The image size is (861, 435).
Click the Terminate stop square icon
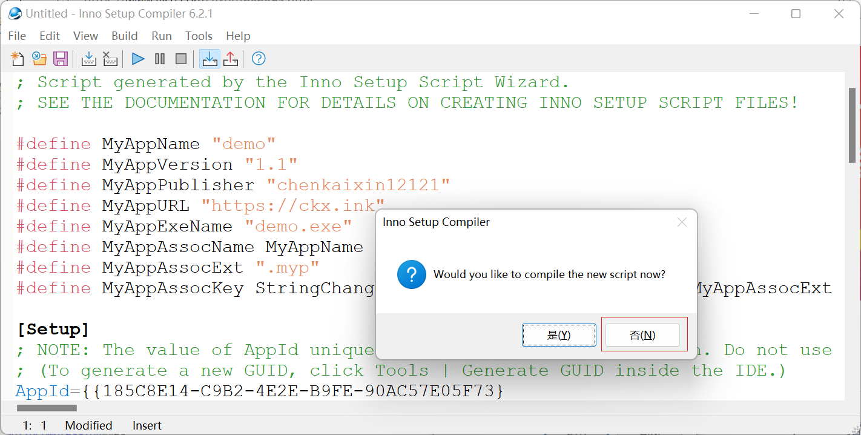click(x=181, y=59)
